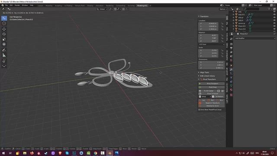Toggle lock on Rotation Y
This screenshot has width=277, height=156.
pyautogui.click(x=222, y=38)
